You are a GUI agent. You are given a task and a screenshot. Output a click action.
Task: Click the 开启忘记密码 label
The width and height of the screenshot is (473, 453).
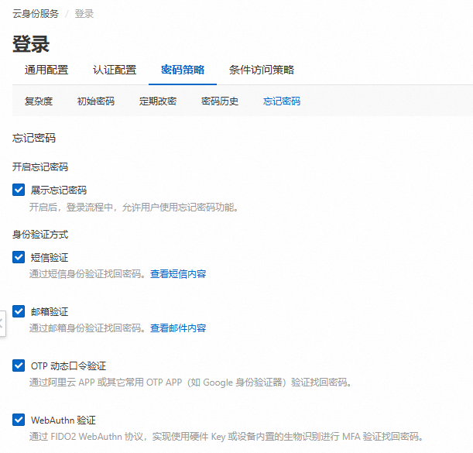40,167
